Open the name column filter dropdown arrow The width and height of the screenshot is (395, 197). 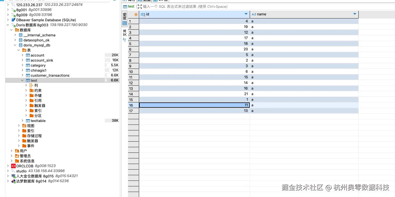(355, 14)
